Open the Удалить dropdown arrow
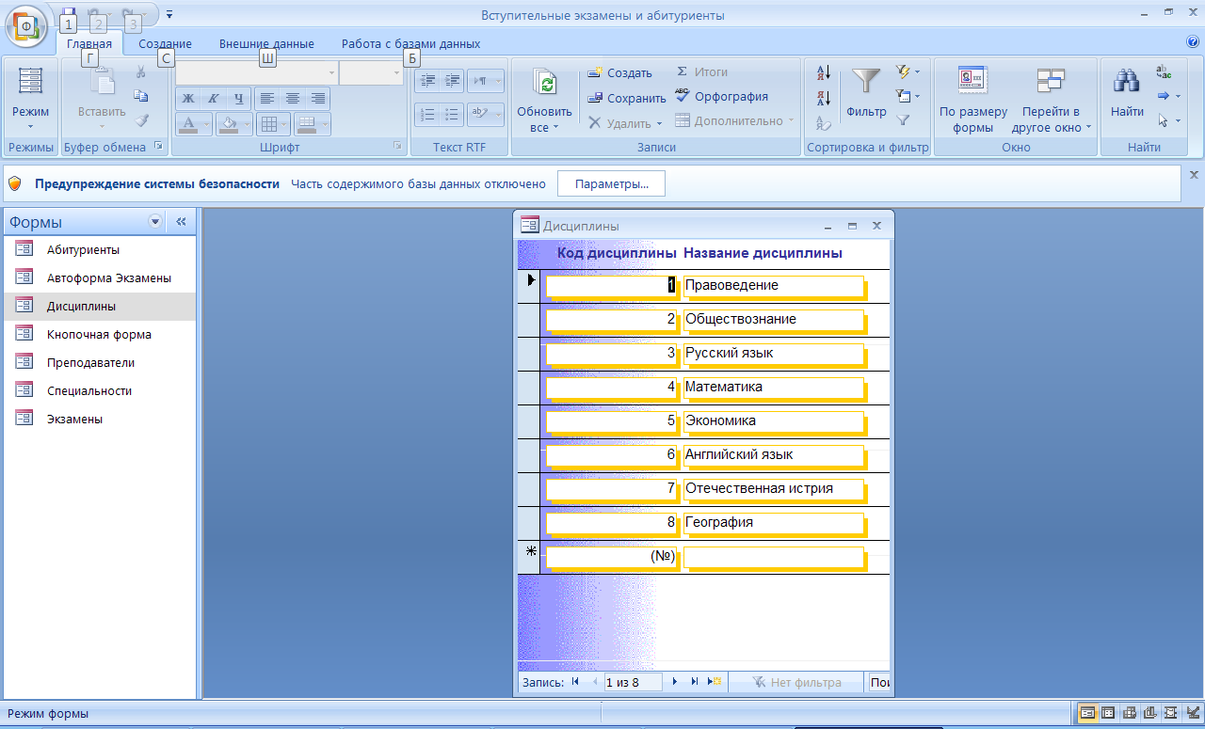This screenshot has width=1205, height=729. [660, 123]
